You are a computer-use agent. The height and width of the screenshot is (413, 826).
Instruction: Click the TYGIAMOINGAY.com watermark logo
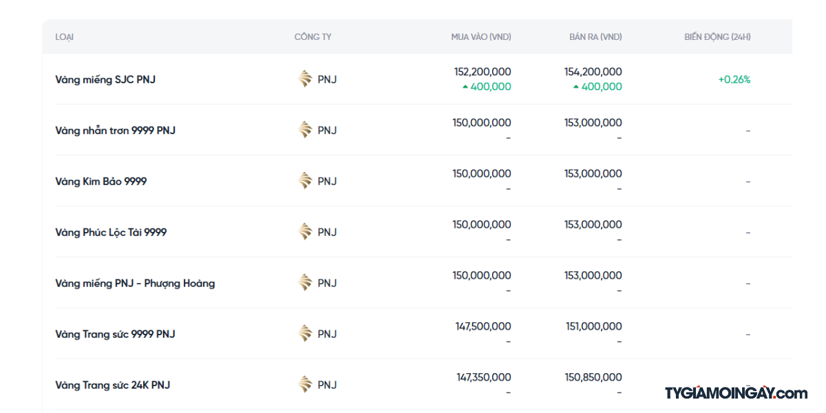point(735,394)
